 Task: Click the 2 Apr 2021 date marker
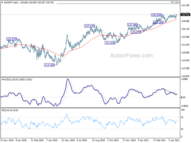174,140
